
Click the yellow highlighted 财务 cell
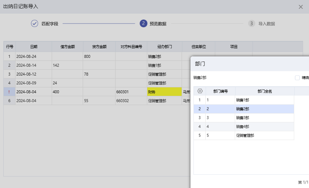pos(164,92)
